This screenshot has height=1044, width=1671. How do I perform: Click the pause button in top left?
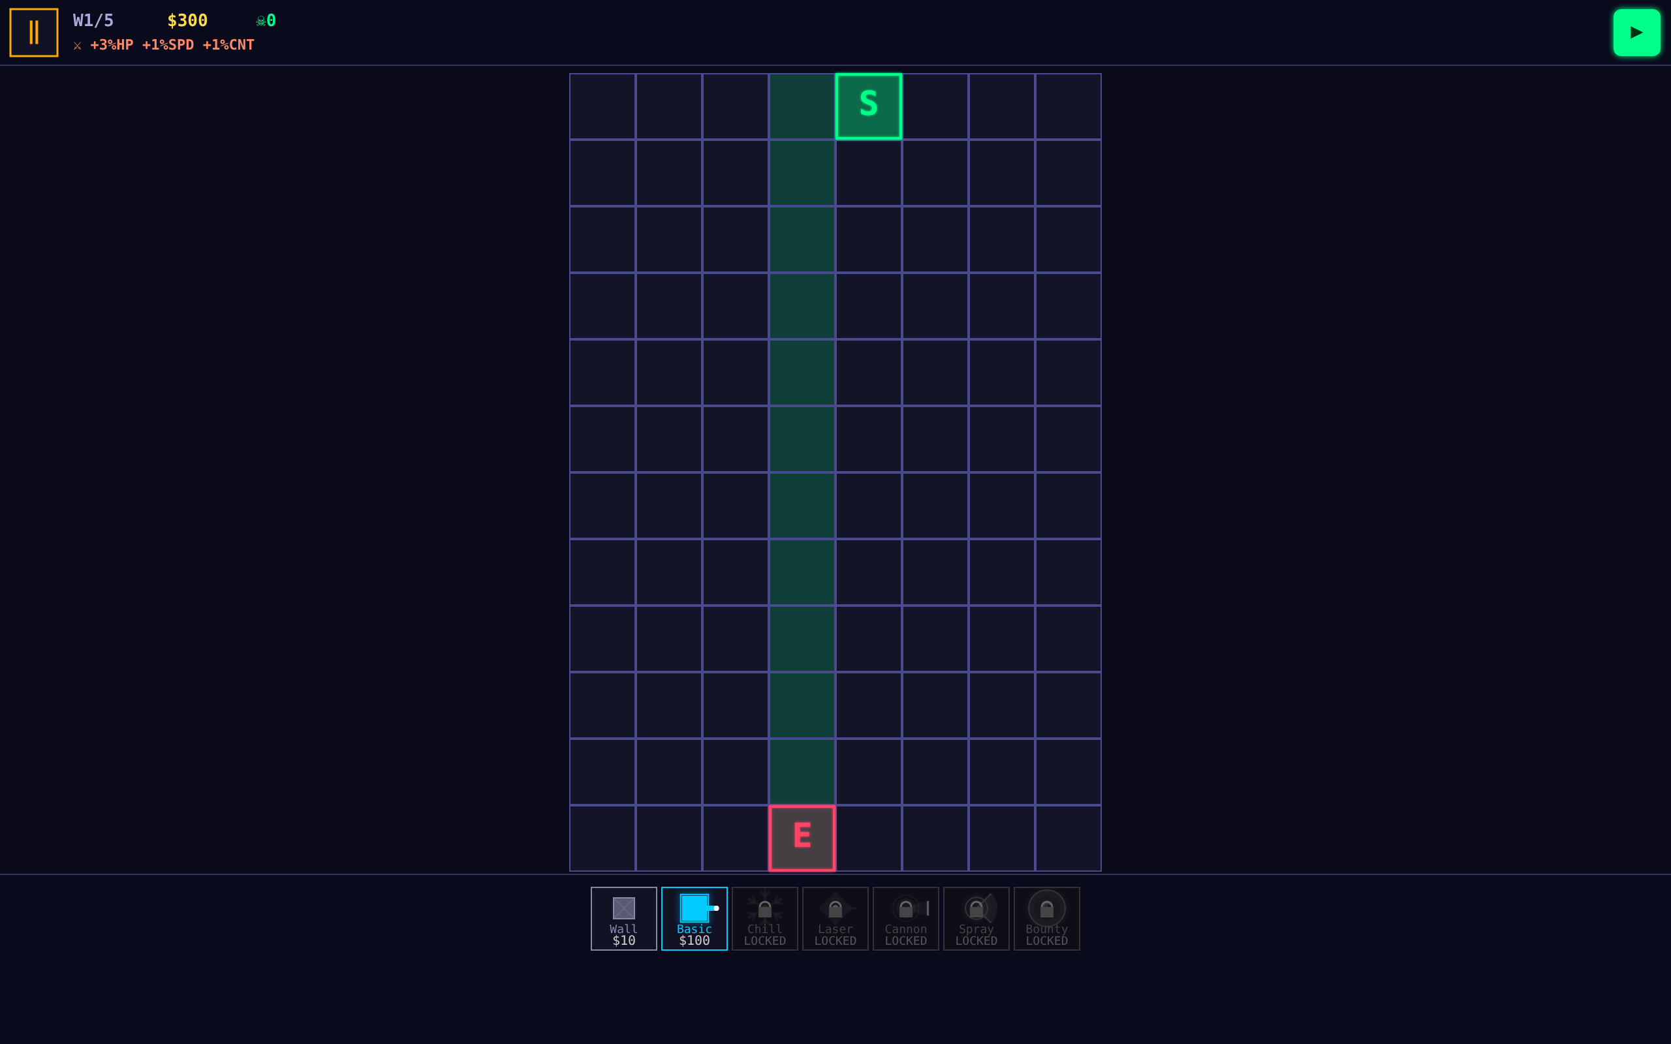click(33, 32)
